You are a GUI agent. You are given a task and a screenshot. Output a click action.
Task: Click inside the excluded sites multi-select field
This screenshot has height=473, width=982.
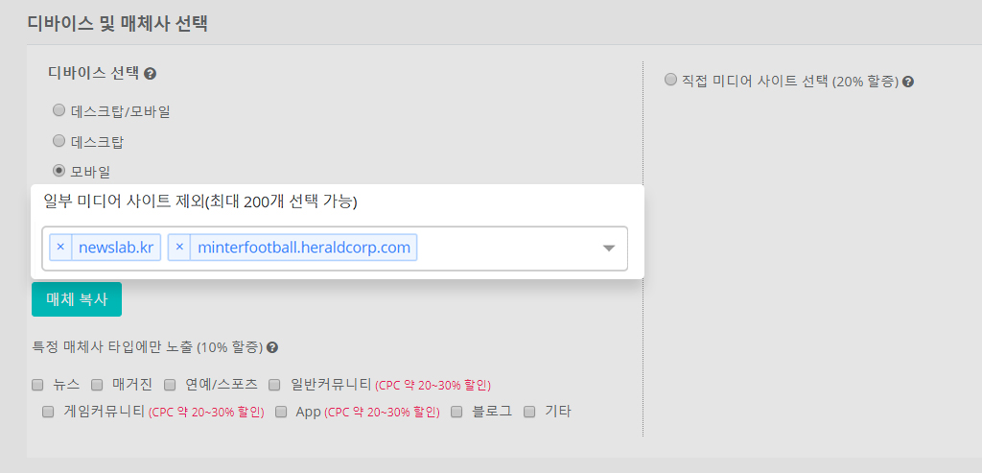click(335, 248)
